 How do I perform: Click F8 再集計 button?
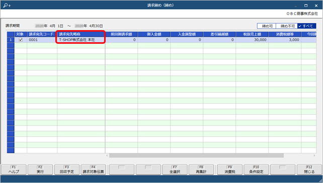point(201,169)
